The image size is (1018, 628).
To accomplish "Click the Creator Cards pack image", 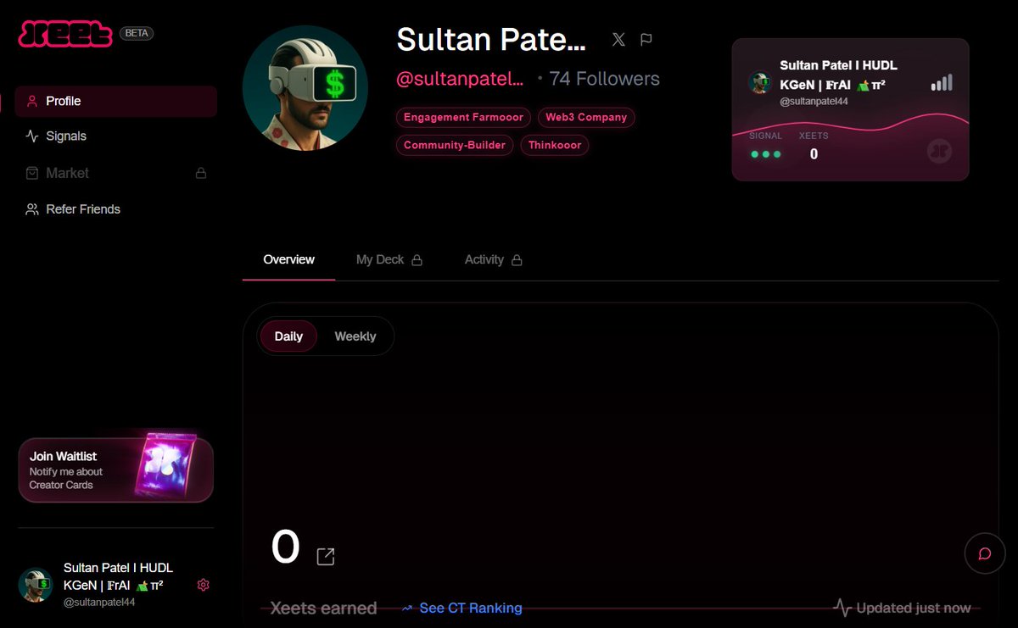I will [166, 465].
